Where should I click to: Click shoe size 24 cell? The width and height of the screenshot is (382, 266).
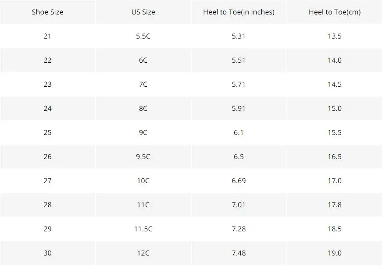[x=47, y=108]
